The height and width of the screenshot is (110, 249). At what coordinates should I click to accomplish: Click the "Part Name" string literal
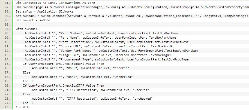pyautogui.click(x=70, y=38)
